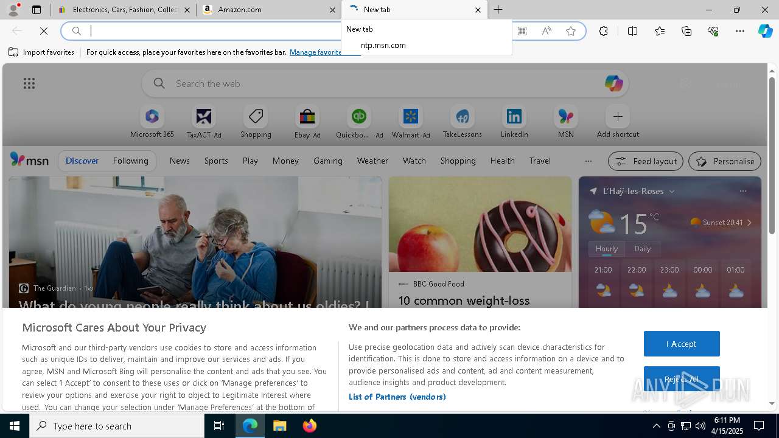779x438 pixels.
Task: Open the Collections icon
Action: pos(686,31)
